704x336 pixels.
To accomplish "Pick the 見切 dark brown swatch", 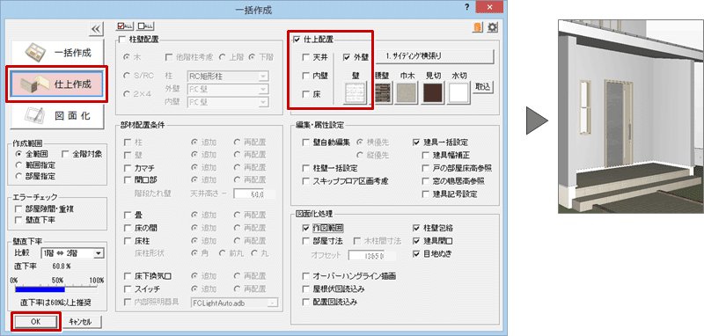I will click(433, 93).
